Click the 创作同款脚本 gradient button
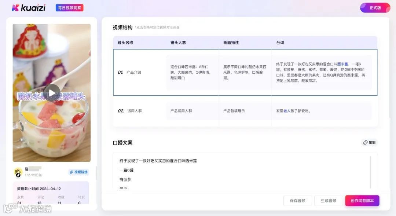This screenshot has width=396, height=216. [x=362, y=201]
